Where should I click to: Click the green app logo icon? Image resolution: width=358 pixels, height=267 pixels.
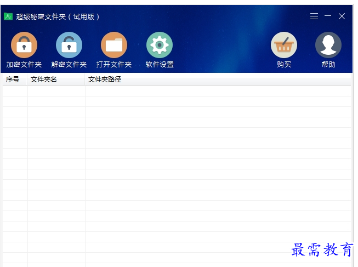[8, 16]
